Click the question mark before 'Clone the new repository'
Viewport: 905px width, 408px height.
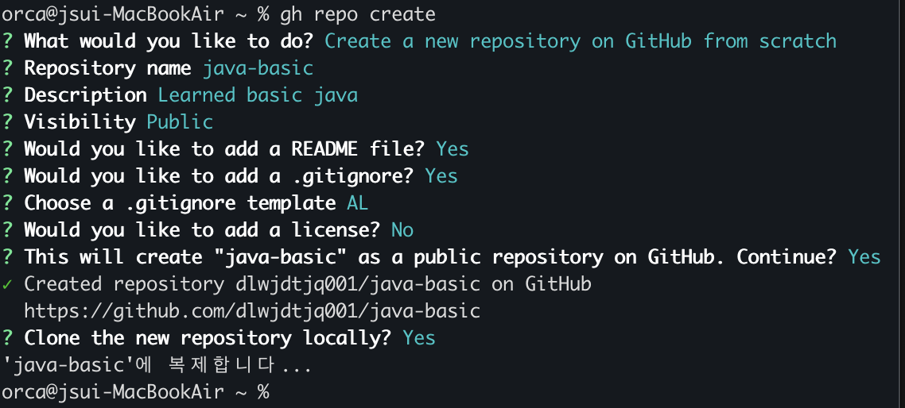tap(7, 337)
